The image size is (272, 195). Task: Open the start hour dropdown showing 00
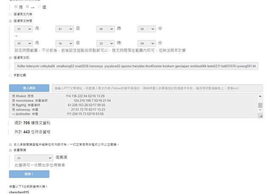(x=106, y=29)
